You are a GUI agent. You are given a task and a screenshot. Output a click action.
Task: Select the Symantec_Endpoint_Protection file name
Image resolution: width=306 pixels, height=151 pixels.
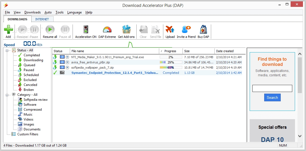pyautogui.click(x=115, y=73)
